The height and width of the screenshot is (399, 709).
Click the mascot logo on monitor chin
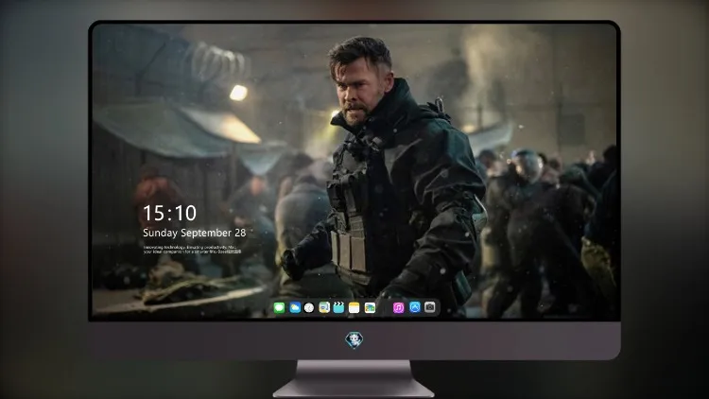pyautogui.click(x=354, y=340)
